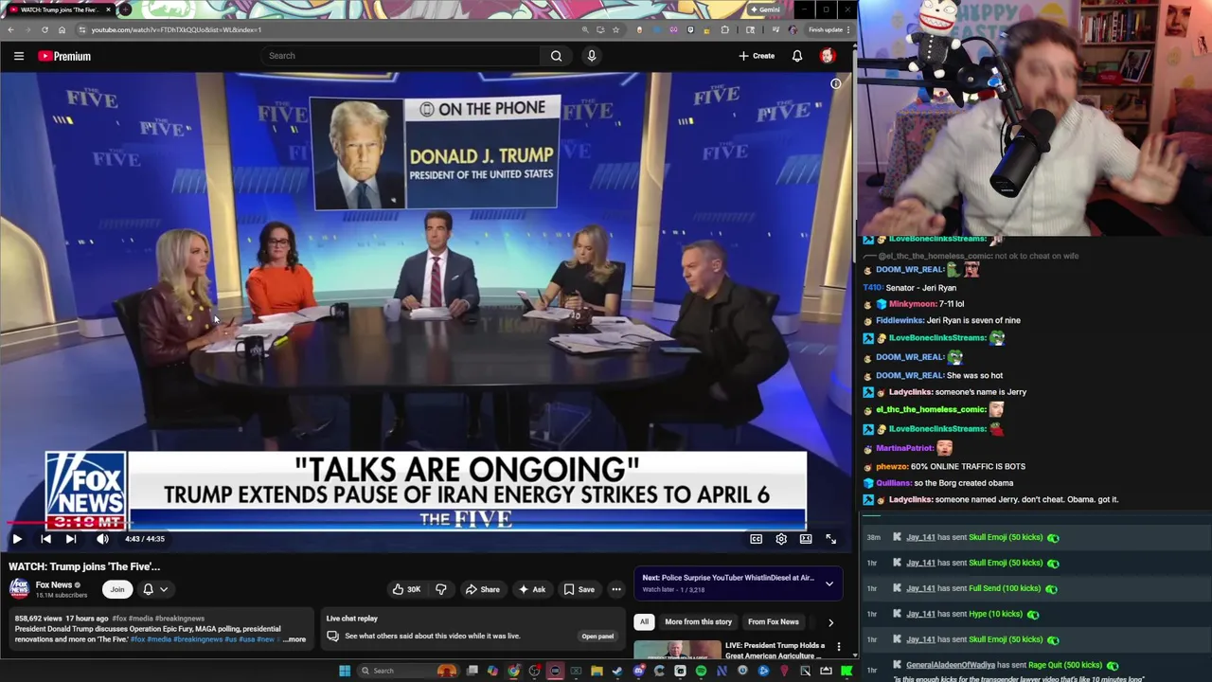Open the live chat replay panel

(x=597, y=636)
